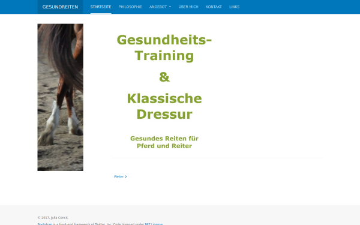Click the Klassische Dressur heading

(x=164, y=106)
